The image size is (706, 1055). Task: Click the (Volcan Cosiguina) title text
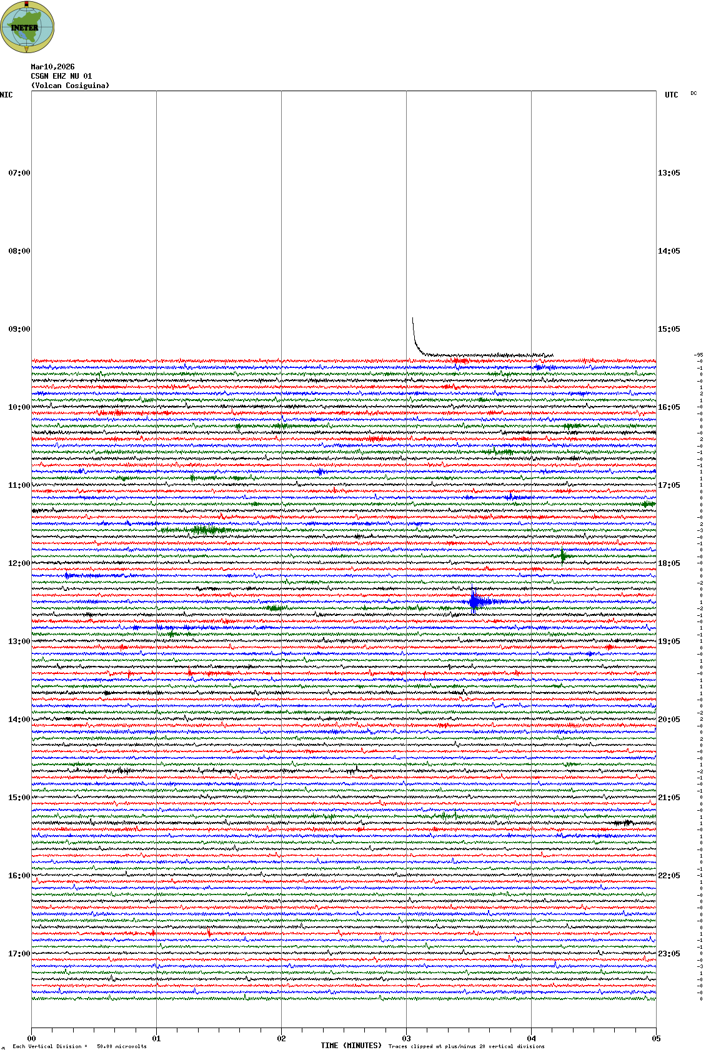[70, 86]
